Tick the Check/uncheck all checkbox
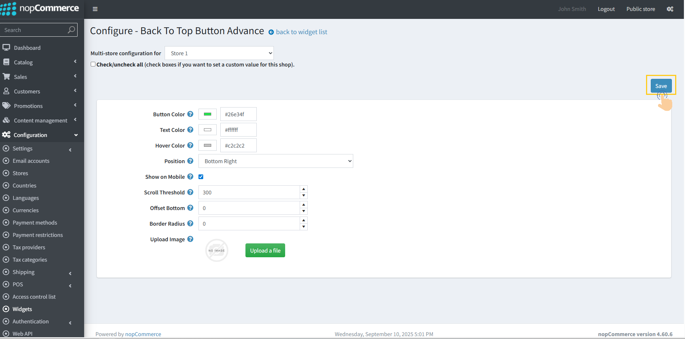 pyautogui.click(x=93, y=64)
